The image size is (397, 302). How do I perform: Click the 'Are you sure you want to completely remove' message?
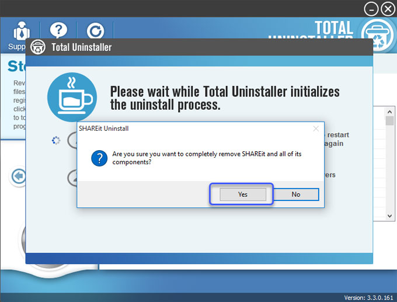pos(207,158)
